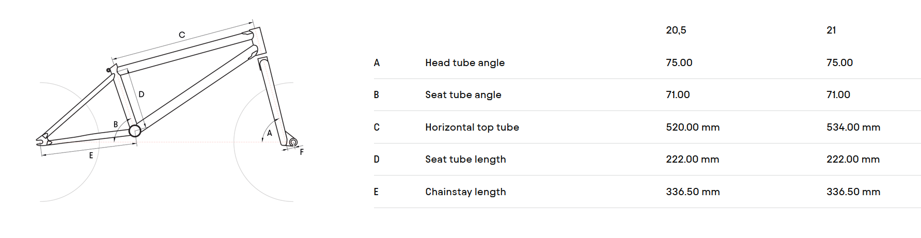Click the 520.00 mm top tube value
This screenshot has width=921, height=238.
click(x=693, y=128)
